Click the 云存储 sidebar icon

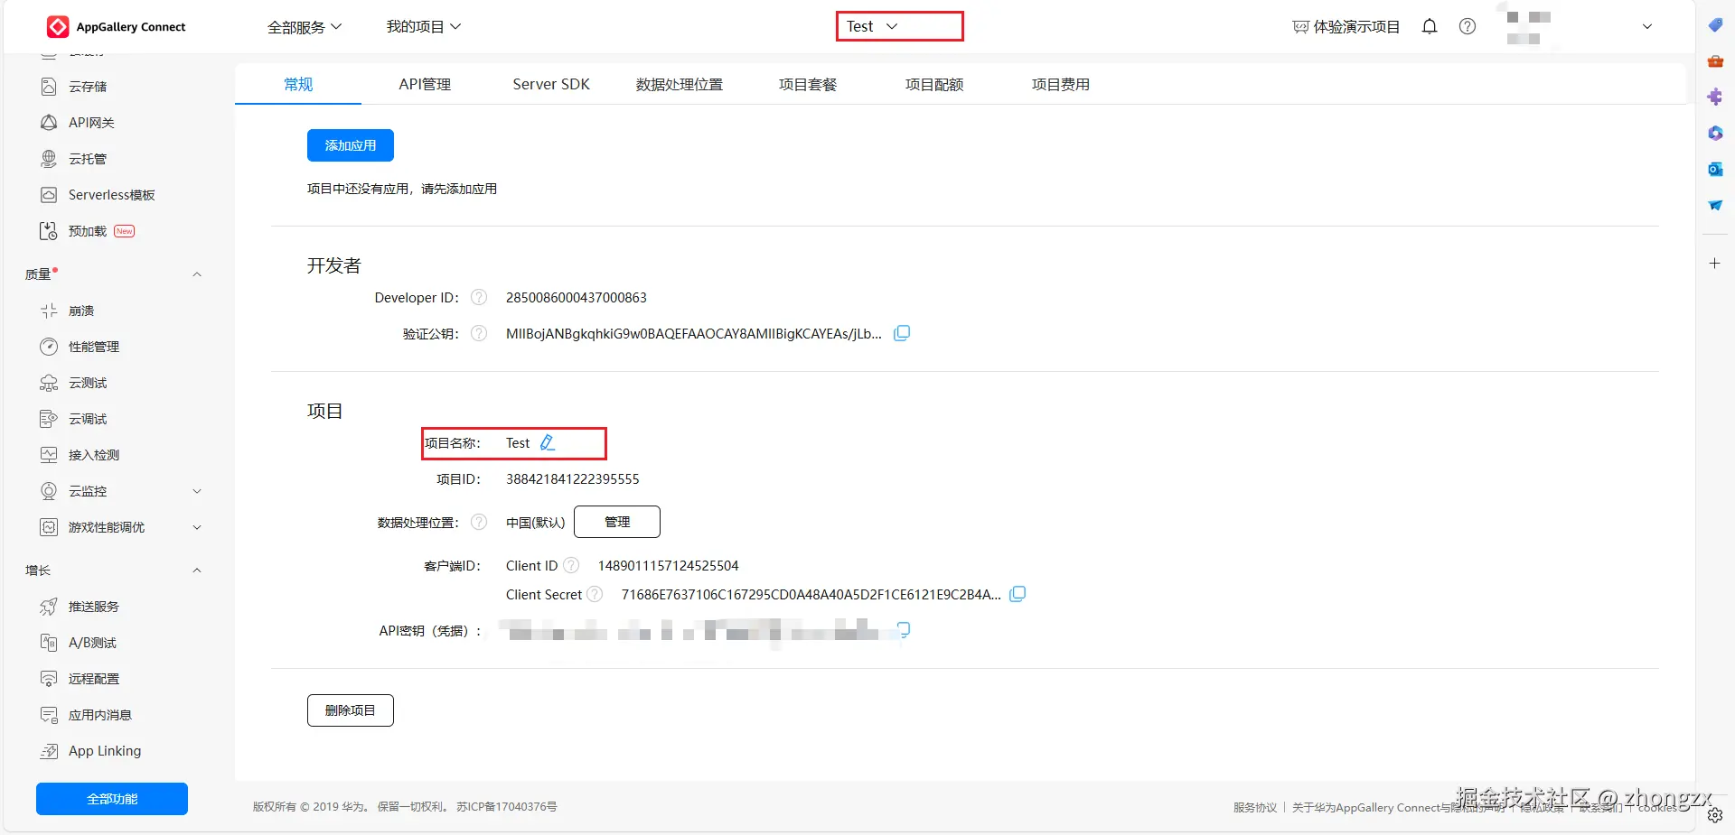click(49, 87)
